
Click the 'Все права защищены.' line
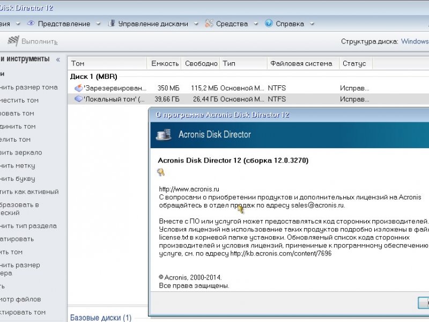[x=194, y=286]
